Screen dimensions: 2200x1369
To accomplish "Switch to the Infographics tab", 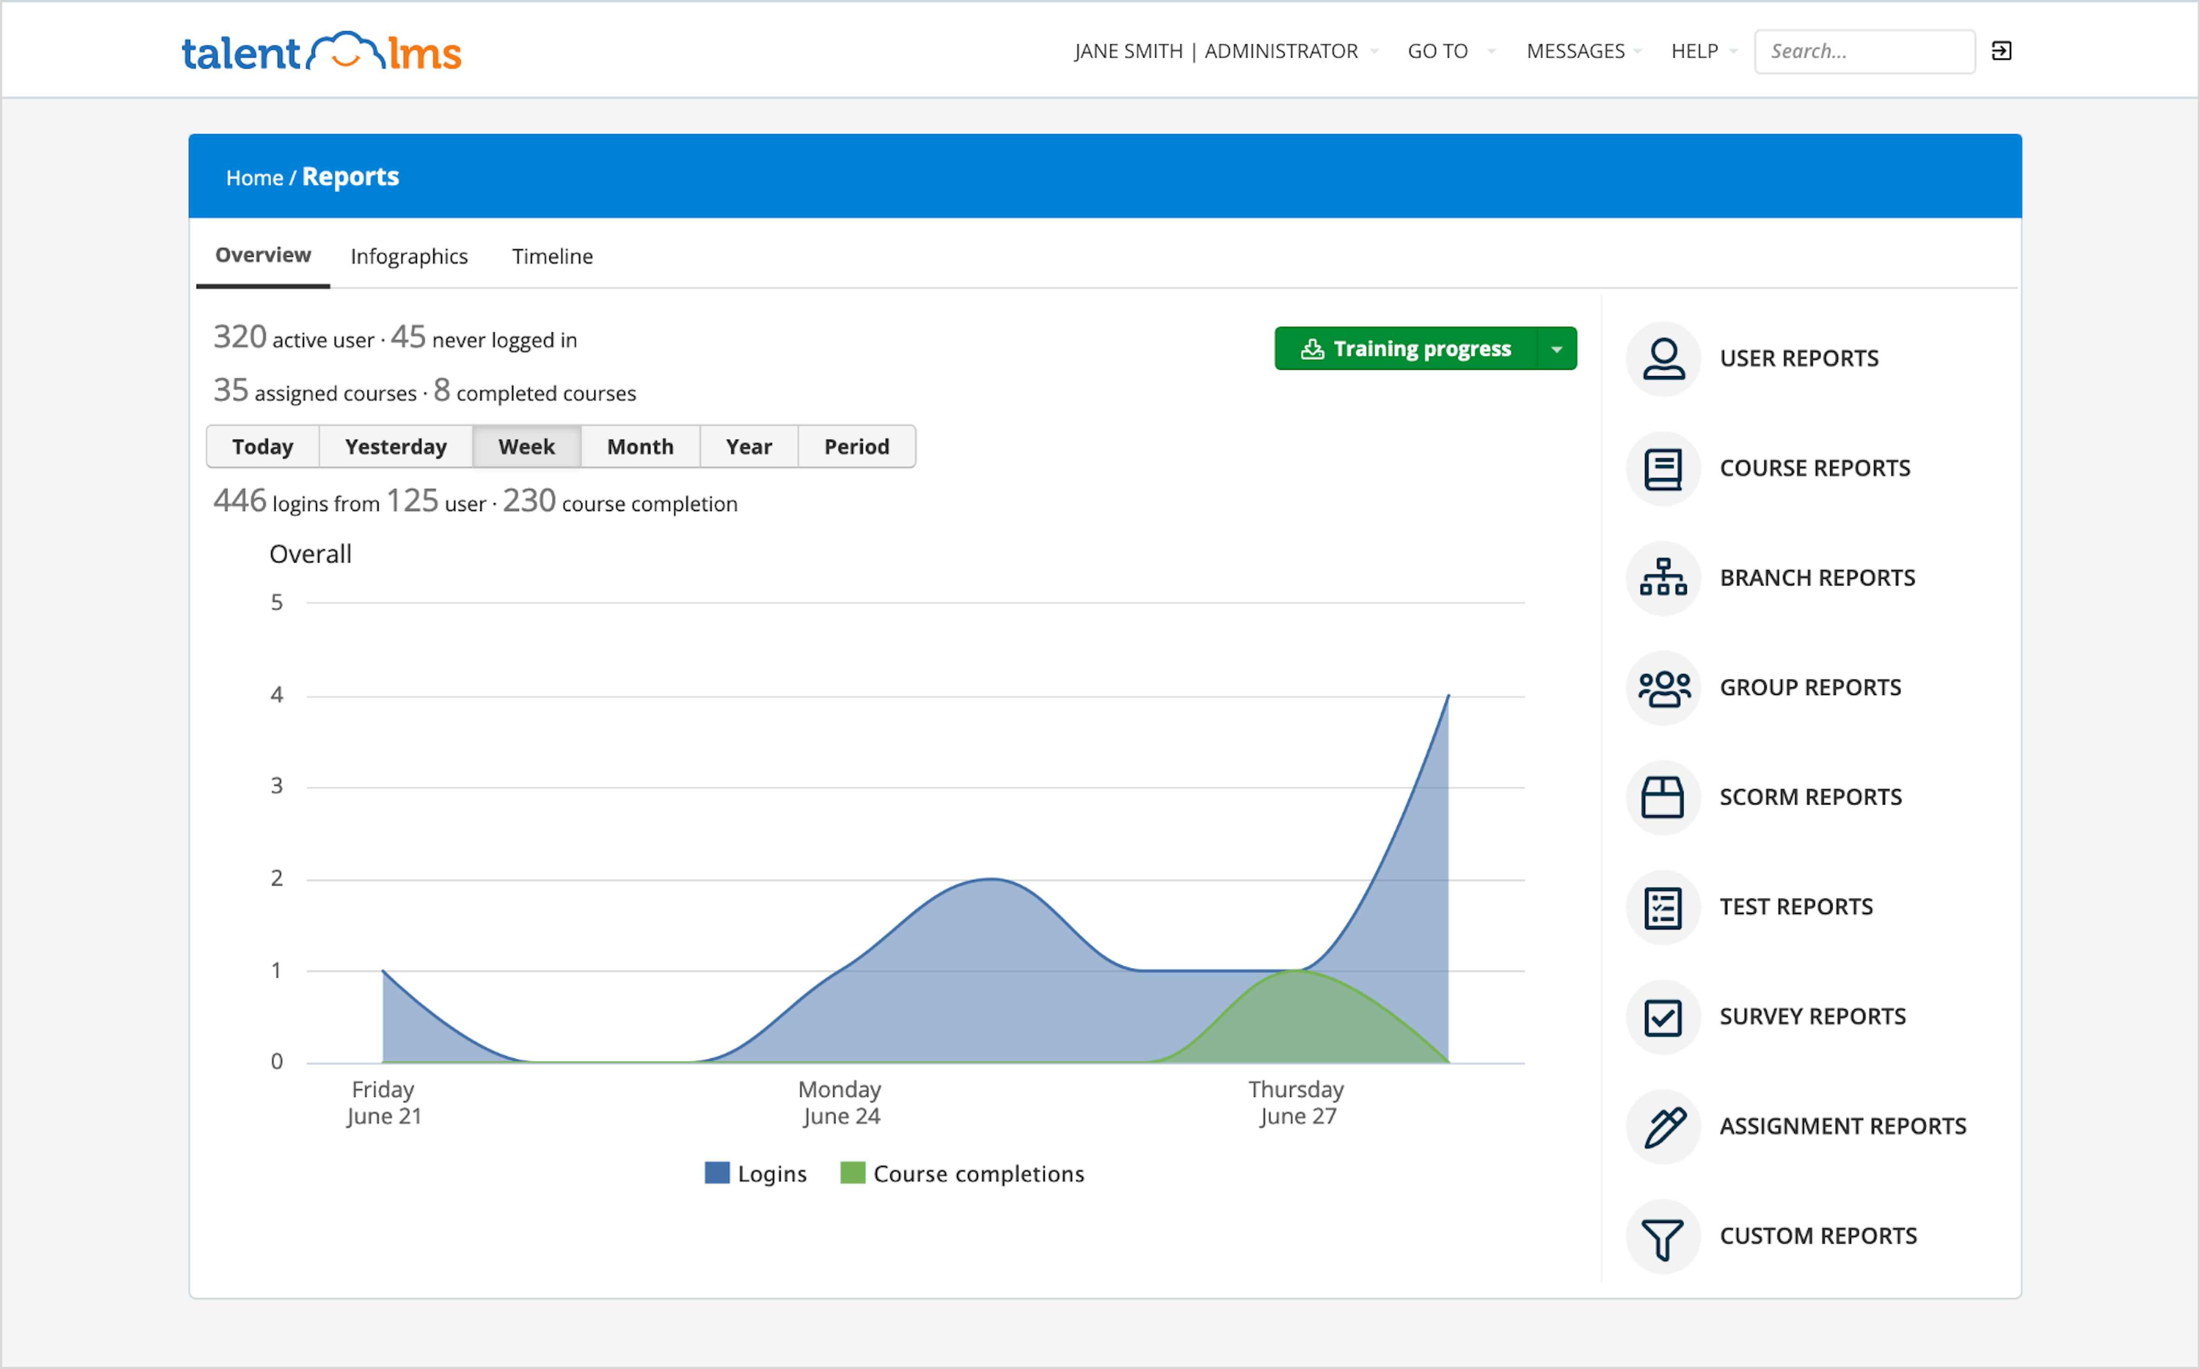I will click(x=408, y=256).
